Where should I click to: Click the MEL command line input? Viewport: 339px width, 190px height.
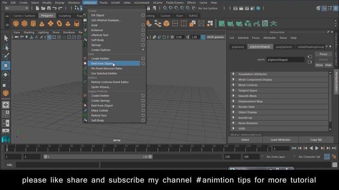click(x=58, y=165)
